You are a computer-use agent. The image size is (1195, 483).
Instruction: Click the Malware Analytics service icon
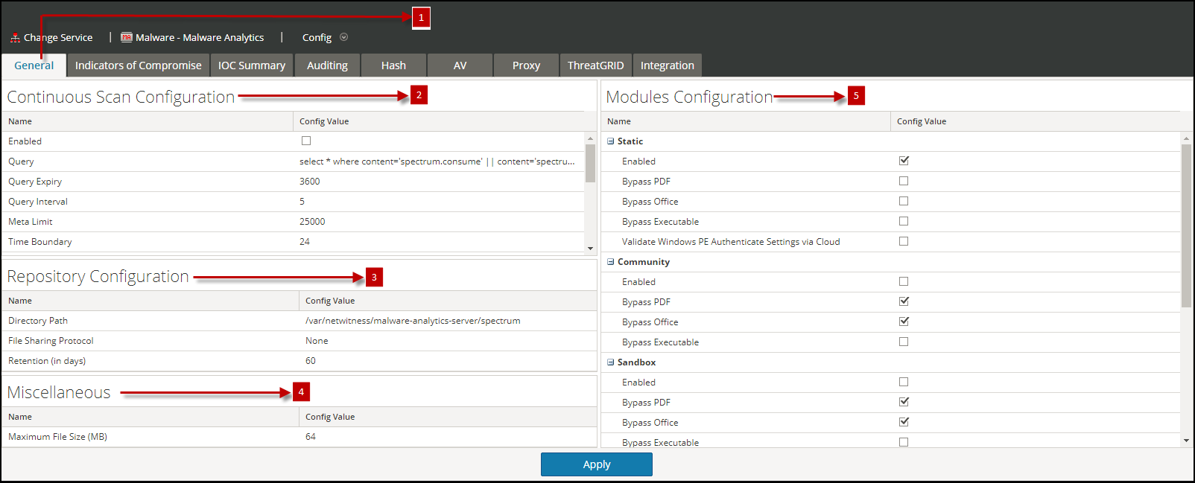pyautogui.click(x=127, y=37)
